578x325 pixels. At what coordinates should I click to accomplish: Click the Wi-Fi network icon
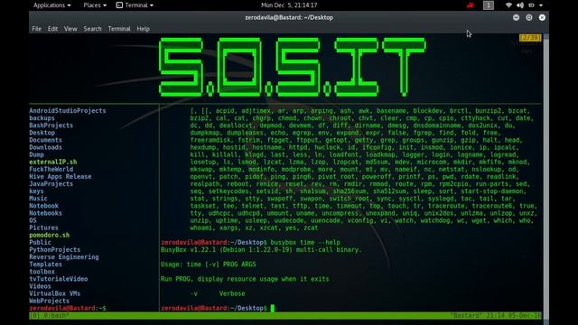click(508, 5)
